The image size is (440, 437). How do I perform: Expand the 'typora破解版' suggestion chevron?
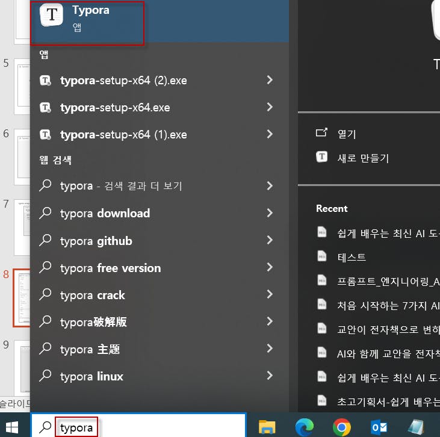pyautogui.click(x=270, y=321)
